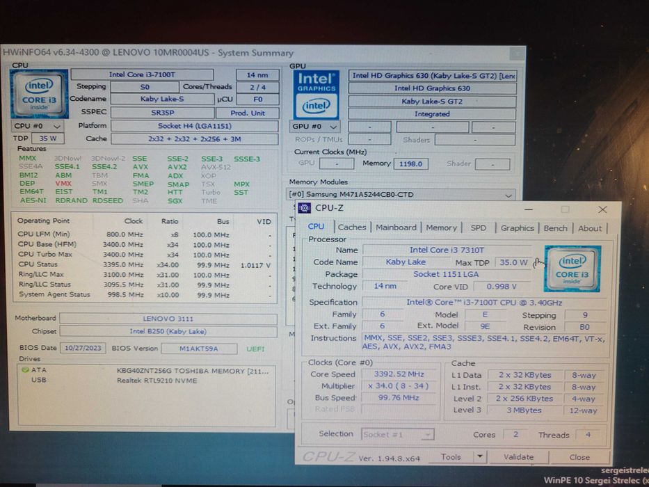
Task: Click the Core Speed 3392.52 MHz value
Action: click(x=399, y=374)
